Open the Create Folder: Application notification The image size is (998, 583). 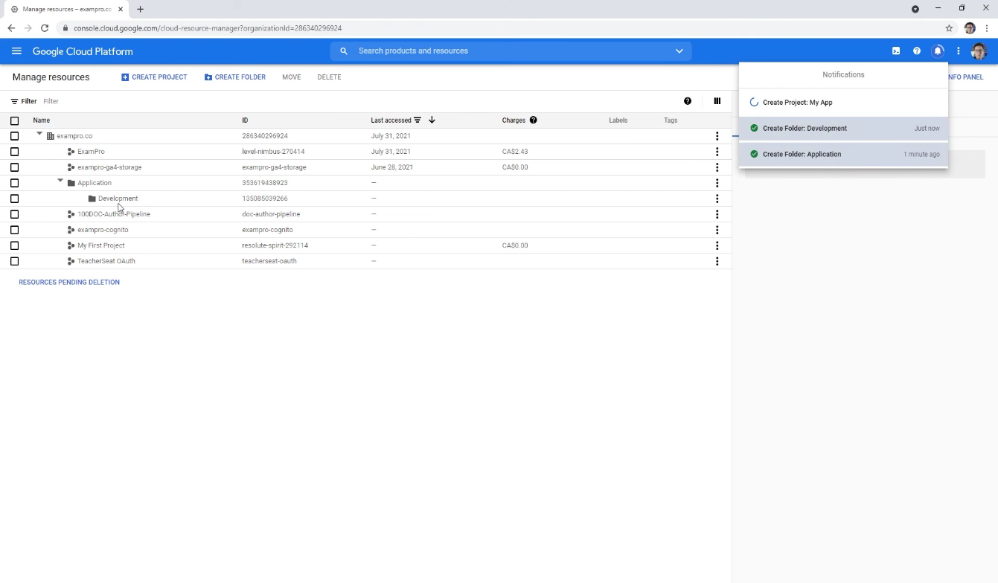coord(843,155)
